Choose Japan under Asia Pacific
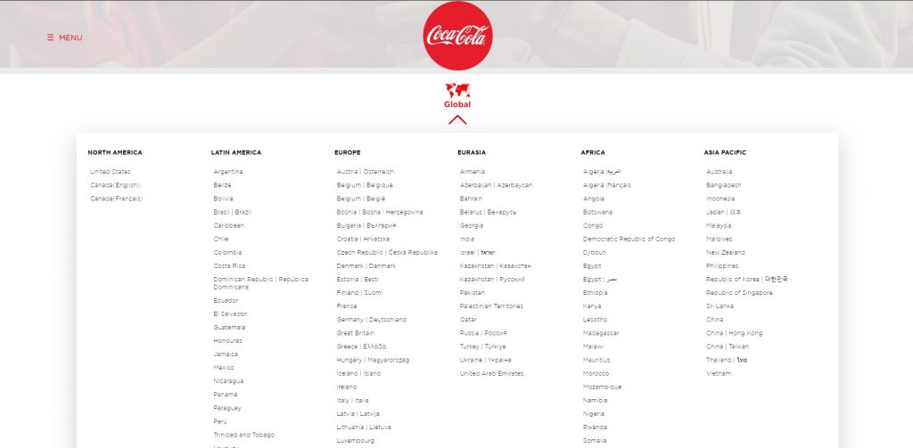913x448 pixels. 724,212
